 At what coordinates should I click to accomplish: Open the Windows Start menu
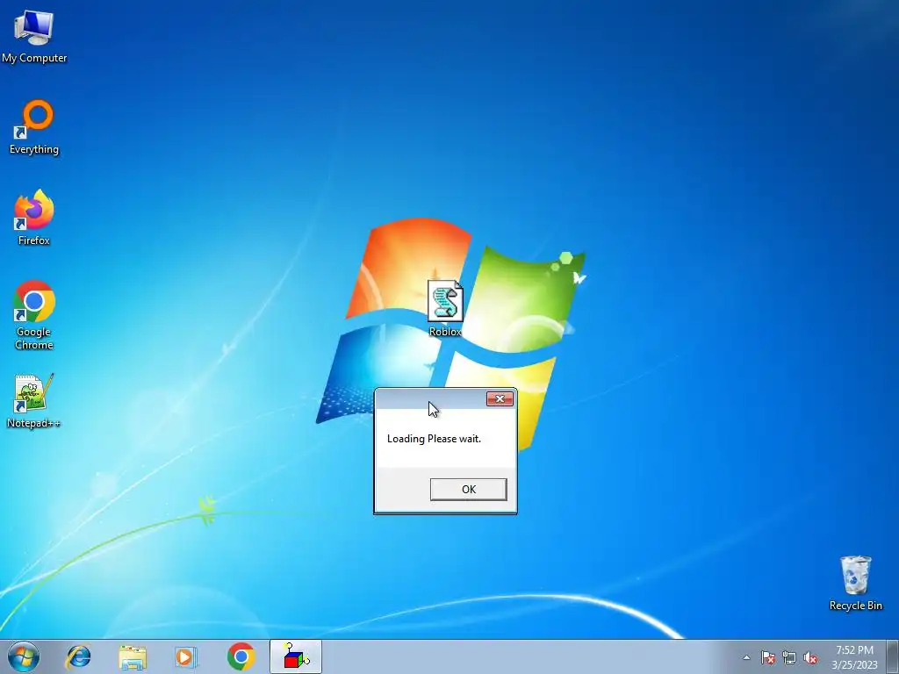(x=24, y=656)
